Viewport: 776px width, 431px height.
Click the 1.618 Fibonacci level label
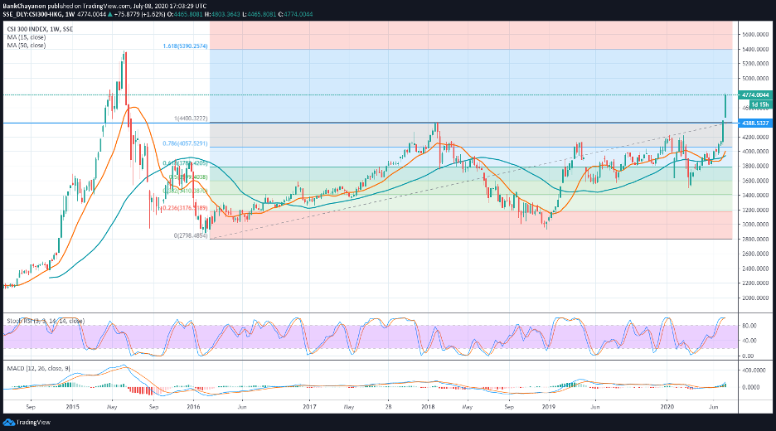184,47
